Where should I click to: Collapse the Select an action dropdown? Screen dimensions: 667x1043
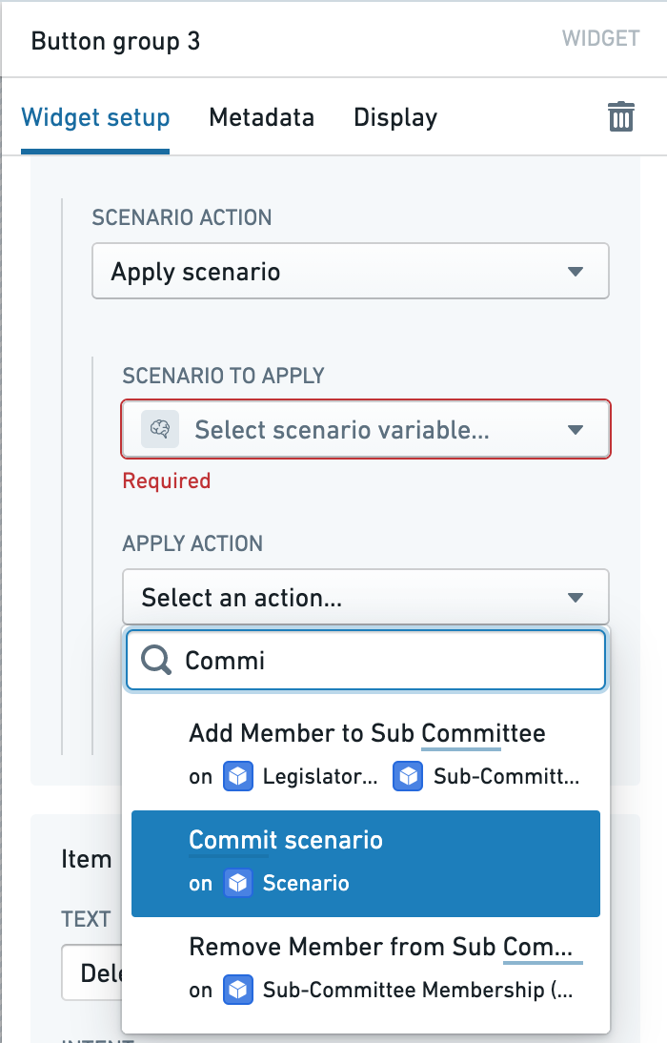pos(366,597)
